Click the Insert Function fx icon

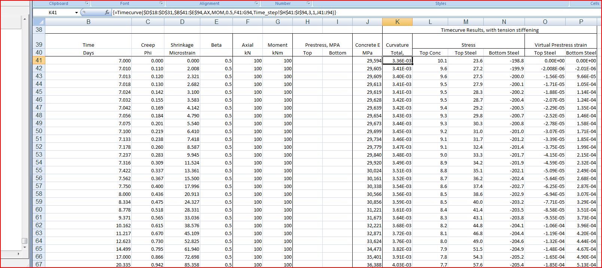[x=107, y=12]
